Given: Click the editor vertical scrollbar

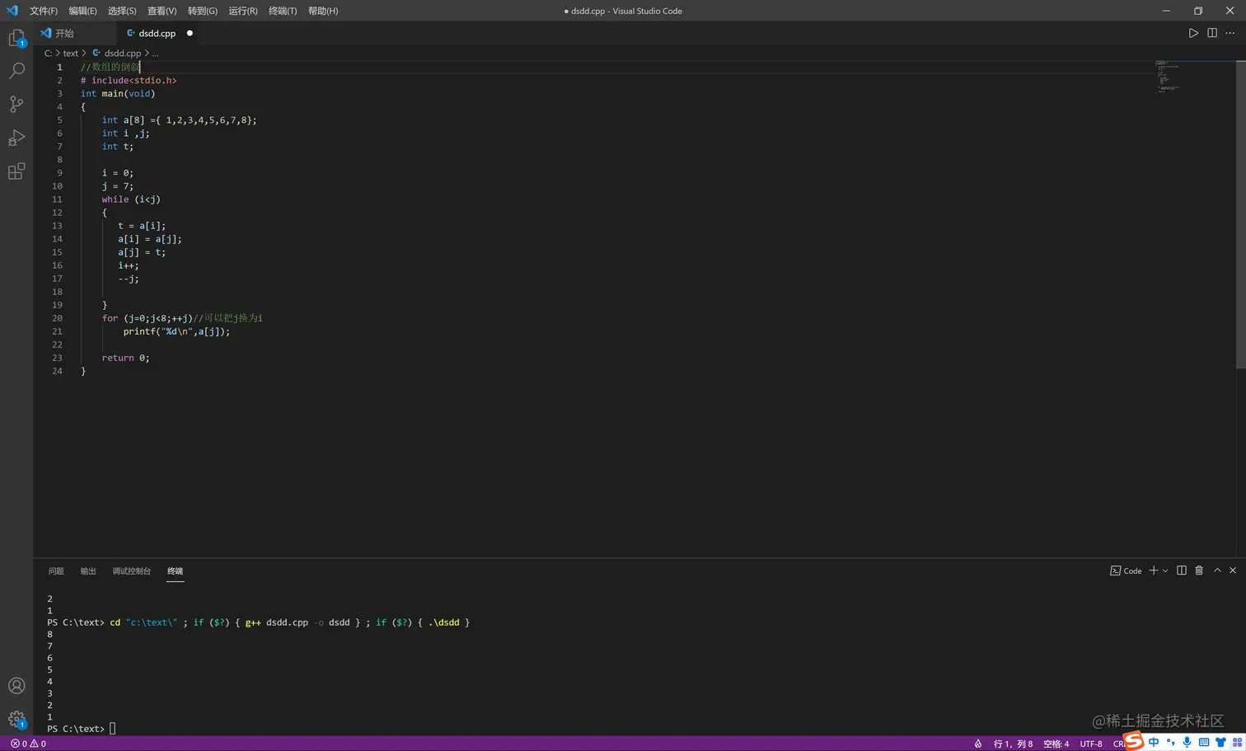Looking at the screenshot, I should coord(1240,215).
